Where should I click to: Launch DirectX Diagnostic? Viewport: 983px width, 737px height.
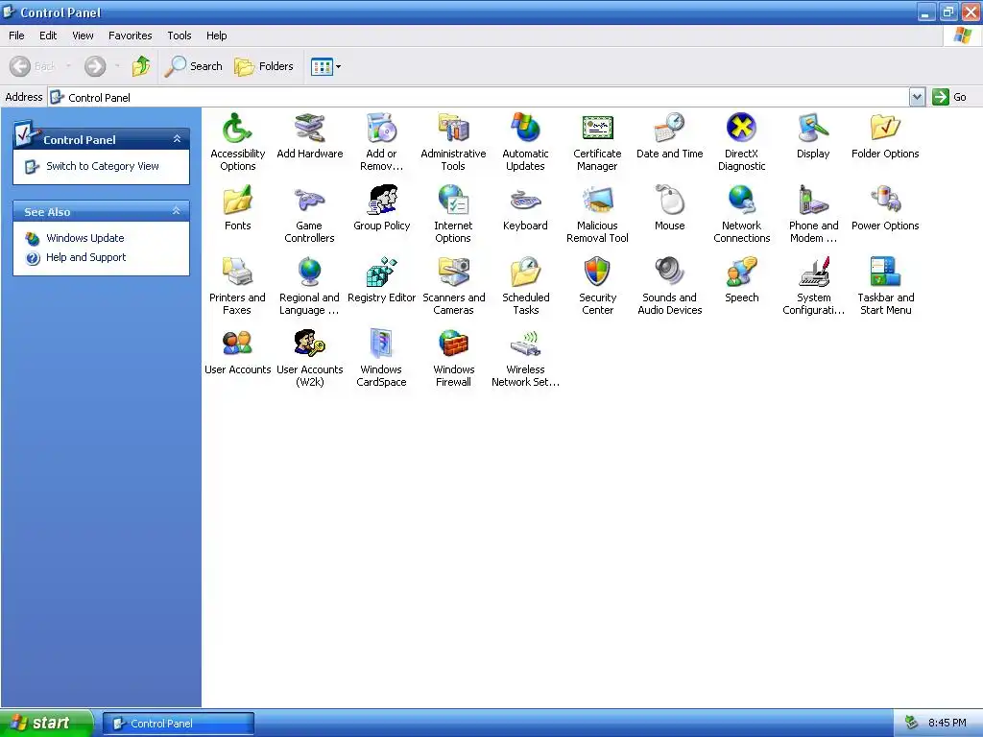[742, 142]
